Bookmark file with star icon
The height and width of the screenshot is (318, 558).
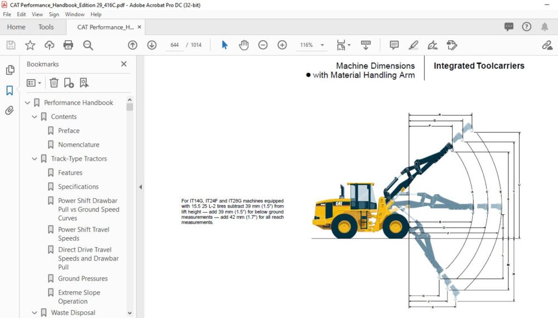coord(30,45)
